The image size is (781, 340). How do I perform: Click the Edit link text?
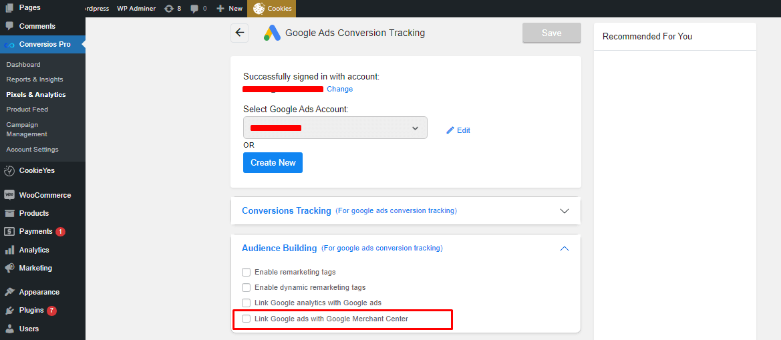(x=464, y=130)
